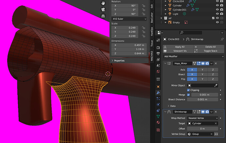Hide the Empty object in viewport
This screenshot has height=143, width=226.
pyautogui.click(x=217, y=22)
